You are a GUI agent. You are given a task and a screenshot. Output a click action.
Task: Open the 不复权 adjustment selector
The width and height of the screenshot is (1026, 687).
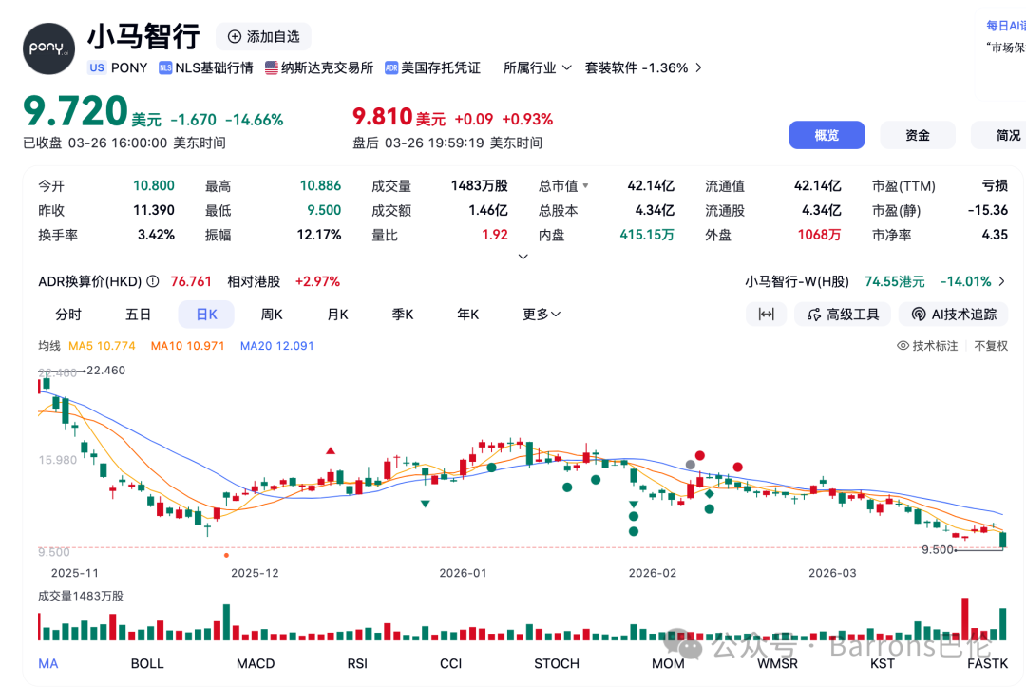991,346
